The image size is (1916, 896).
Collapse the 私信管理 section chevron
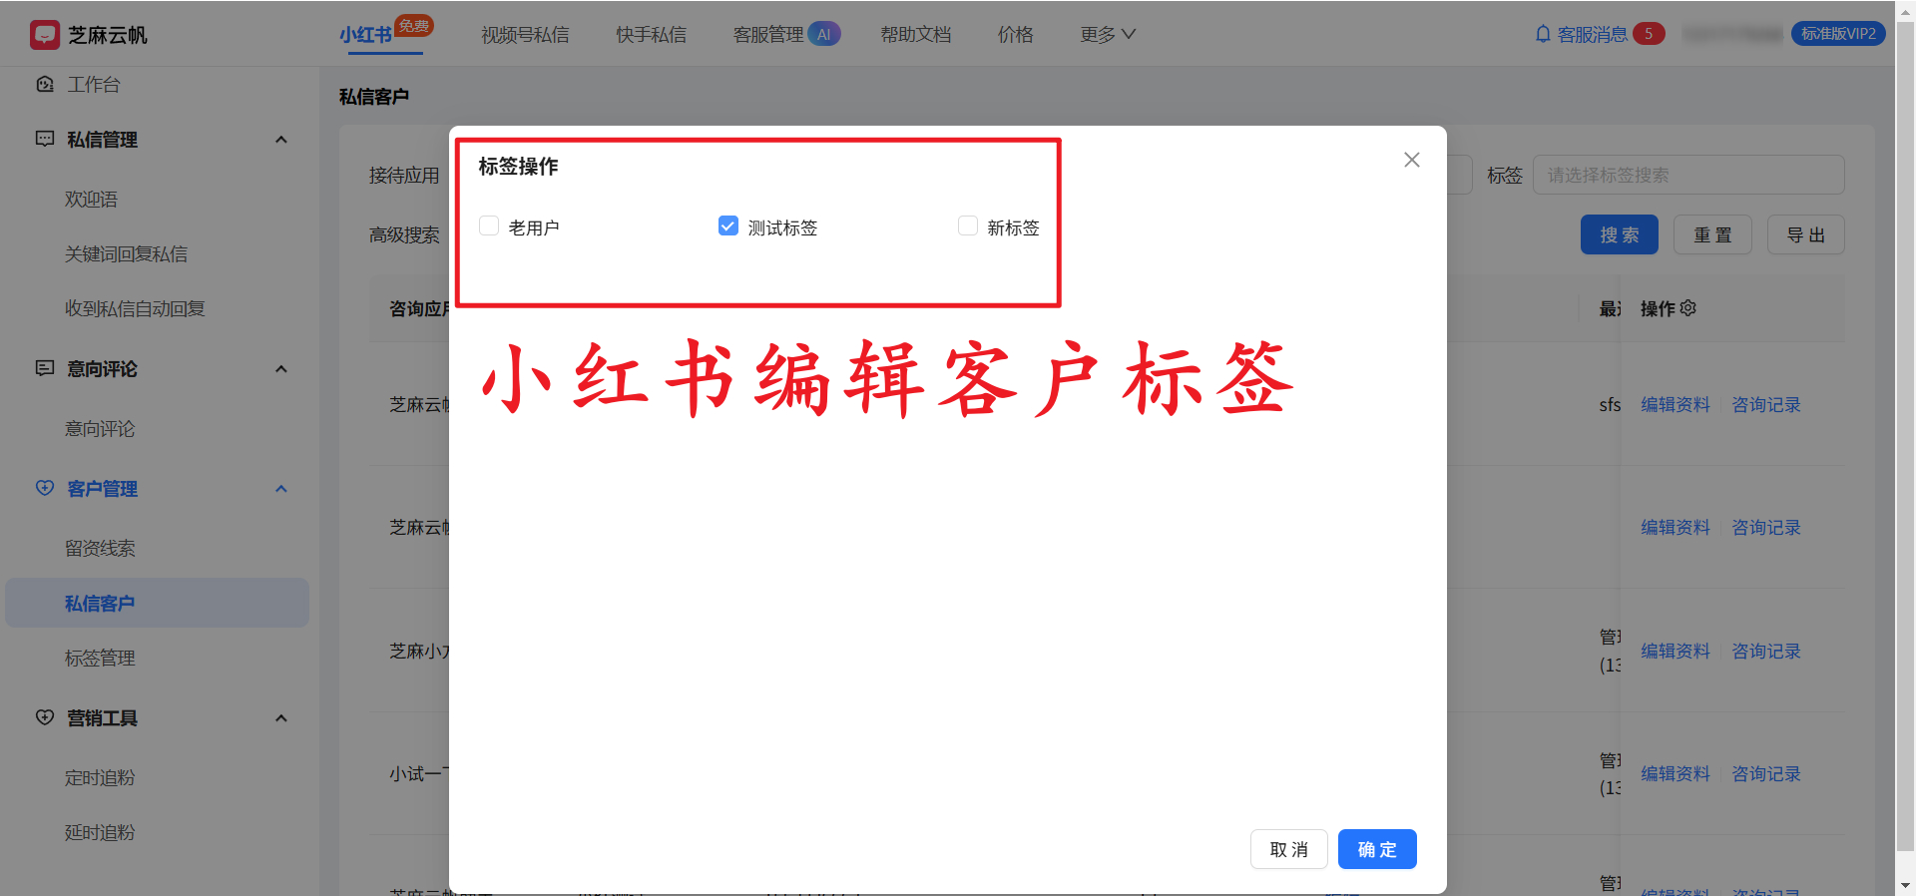[x=281, y=140]
